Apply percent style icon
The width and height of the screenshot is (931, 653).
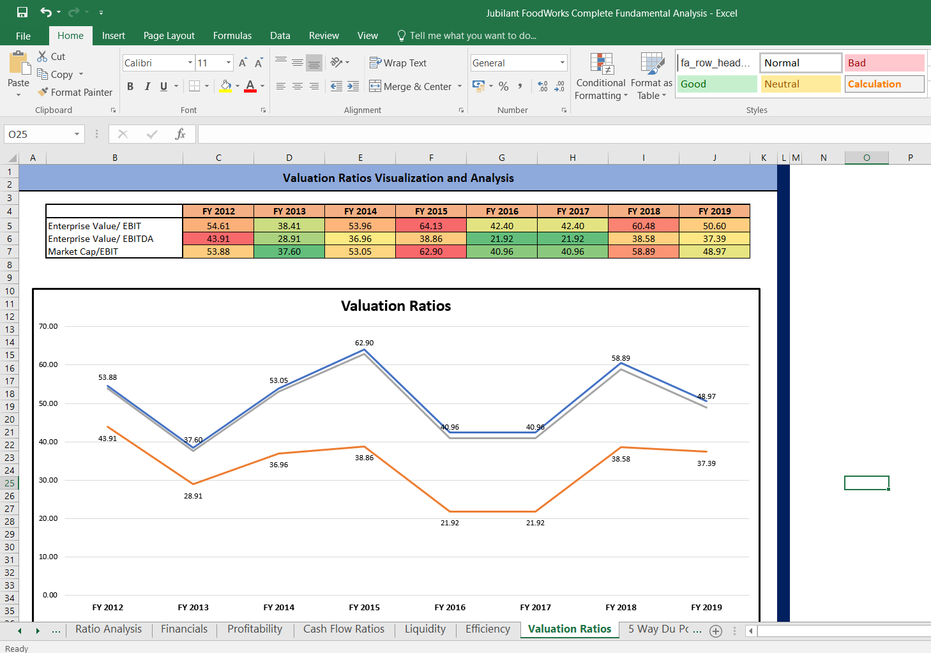pos(504,86)
